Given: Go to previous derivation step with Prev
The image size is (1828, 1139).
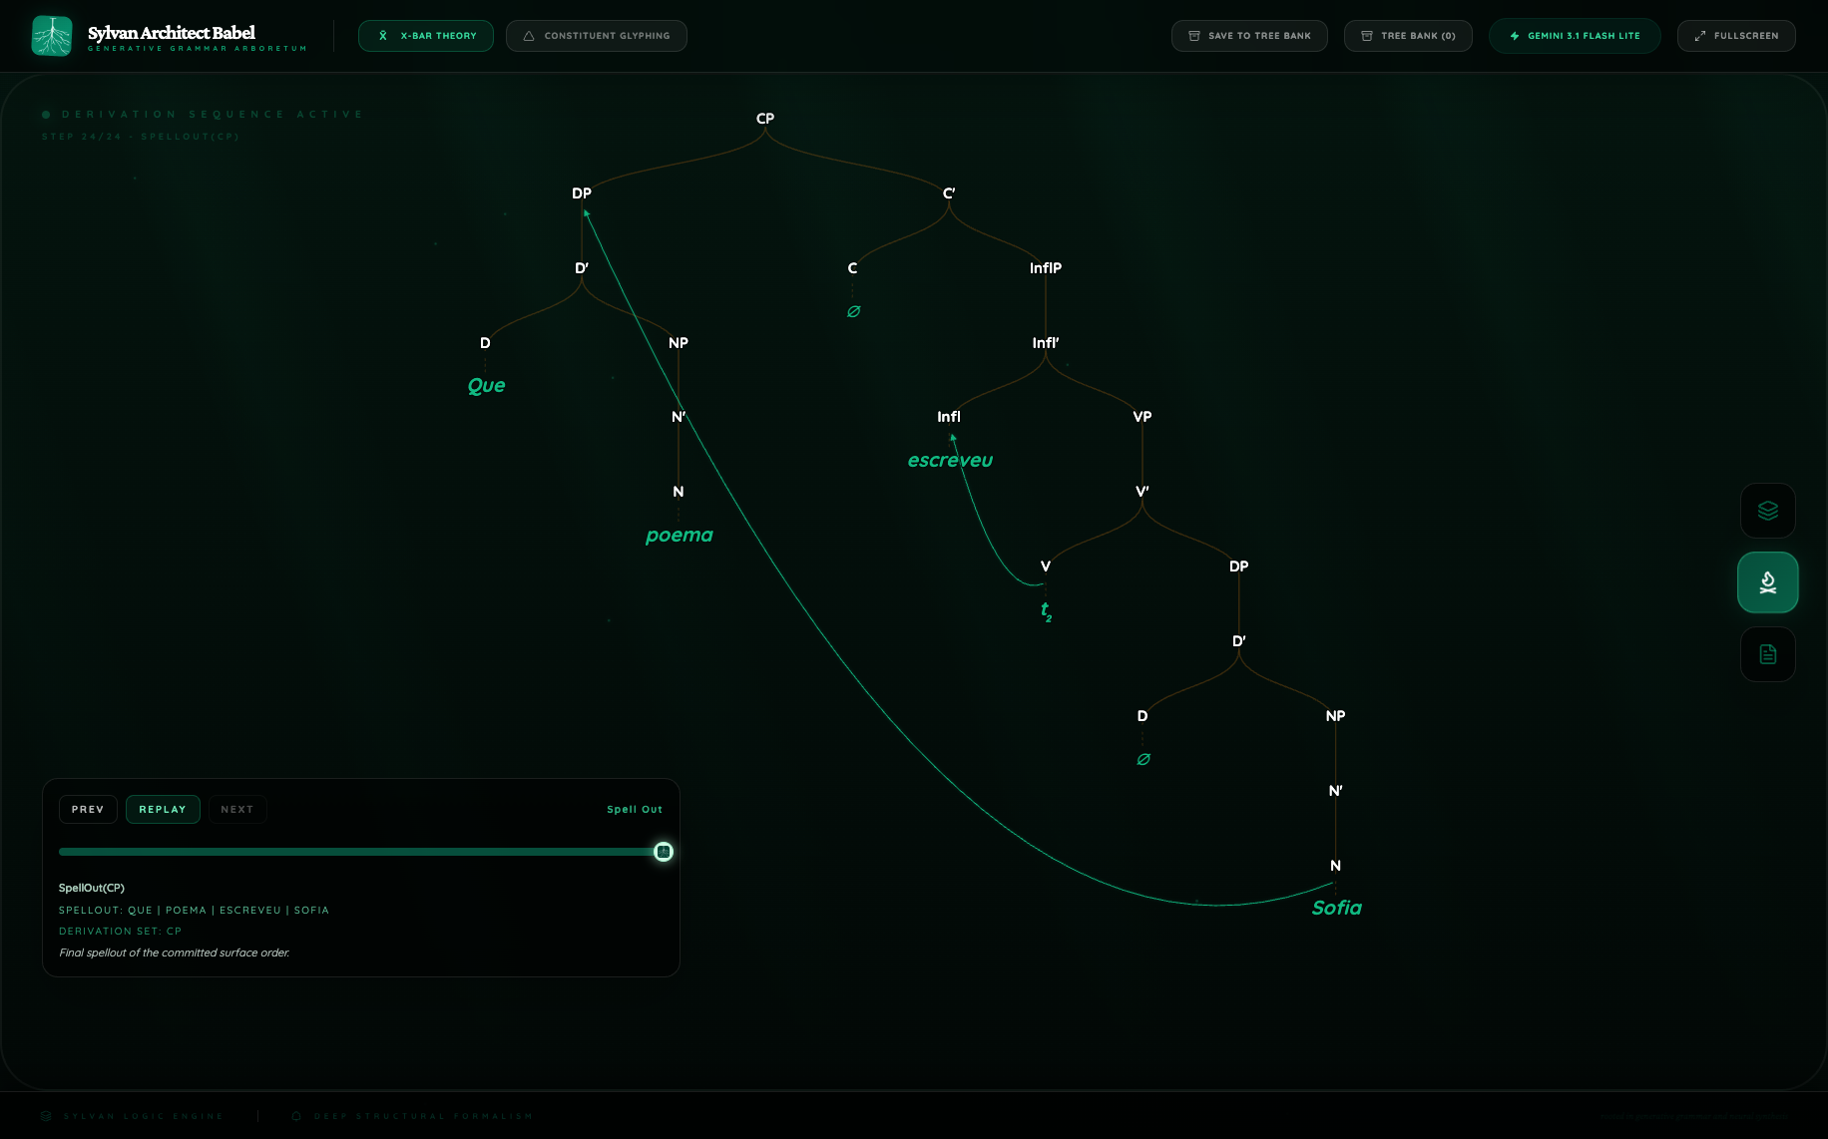Looking at the screenshot, I should point(88,809).
